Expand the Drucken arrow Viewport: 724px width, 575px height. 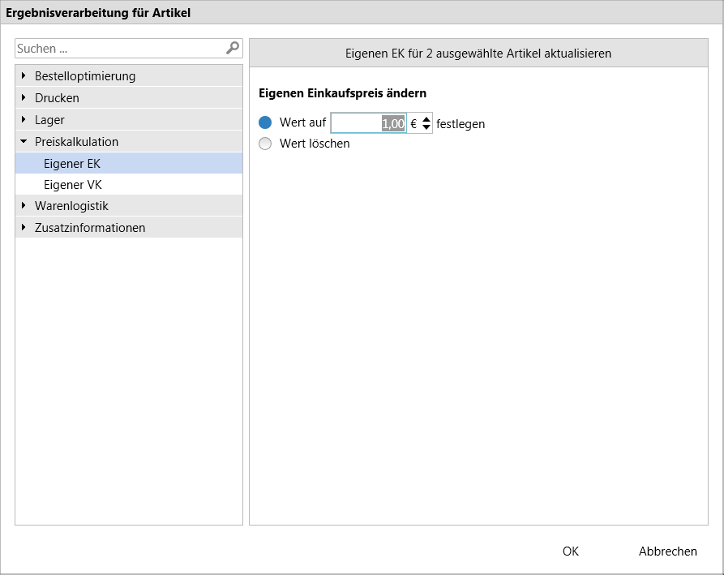click(24, 97)
